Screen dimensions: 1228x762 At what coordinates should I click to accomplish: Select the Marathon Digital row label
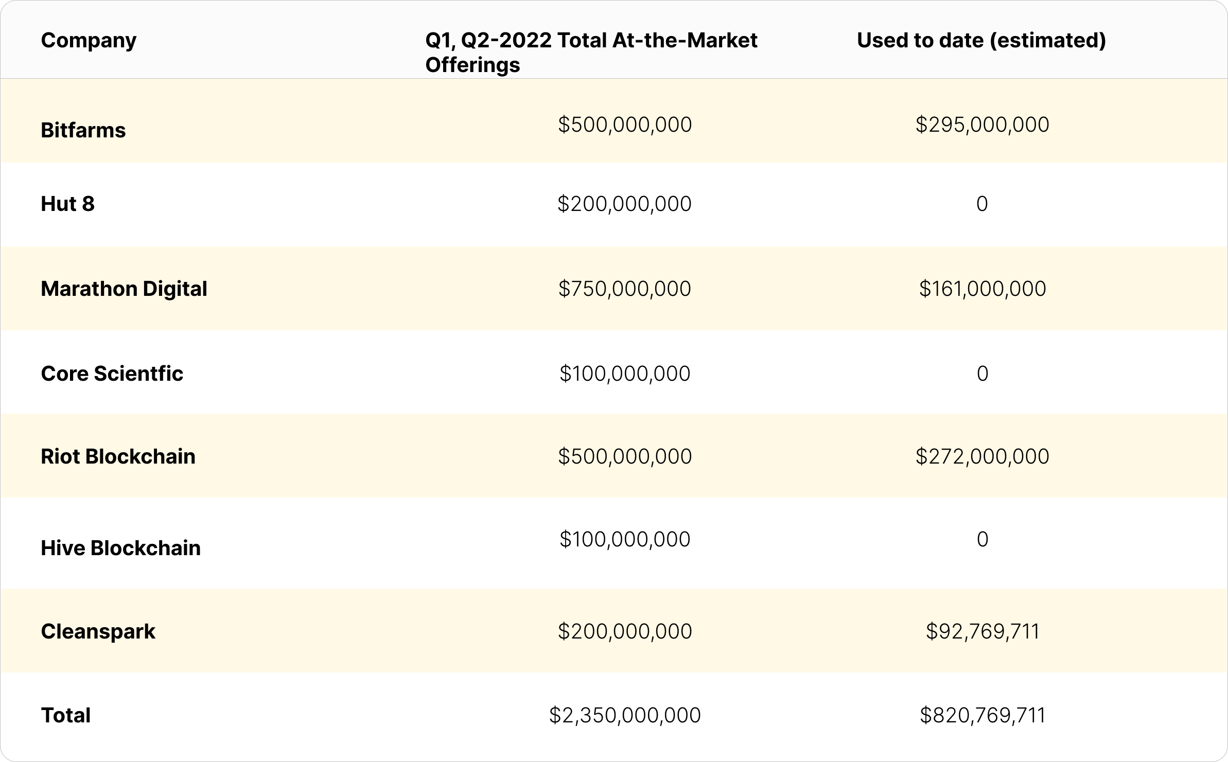124,289
